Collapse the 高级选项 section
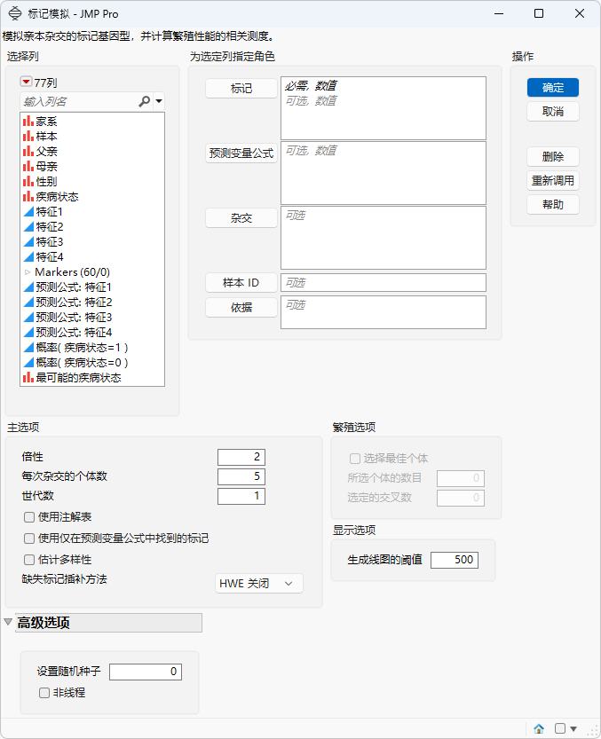This screenshot has width=601, height=739. 8,622
